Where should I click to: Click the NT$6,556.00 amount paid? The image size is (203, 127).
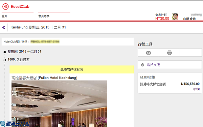(190, 84)
